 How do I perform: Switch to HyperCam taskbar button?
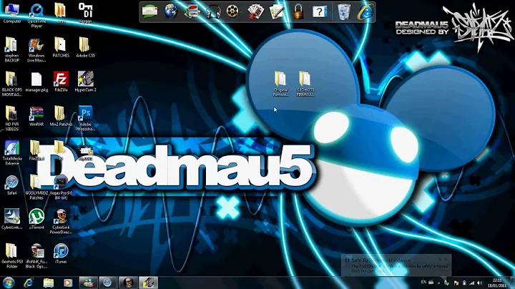pyautogui.click(x=148, y=283)
